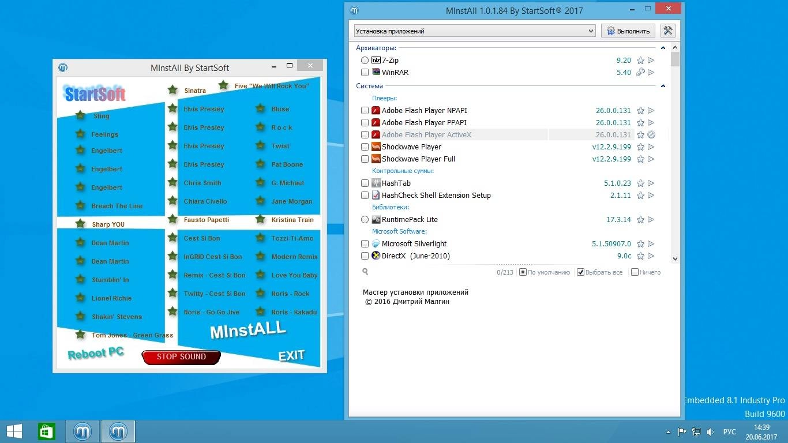The width and height of the screenshot is (788, 443).
Task: Open the Windows Store taskbar icon
Action: pos(46,431)
